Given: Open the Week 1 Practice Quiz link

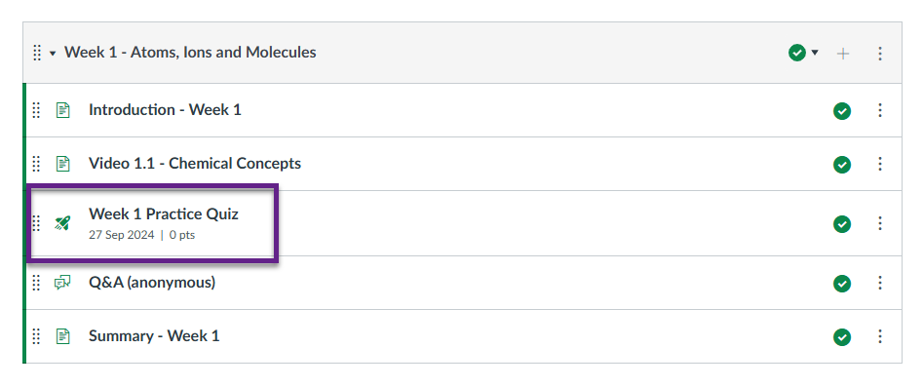Looking at the screenshot, I should (x=164, y=213).
